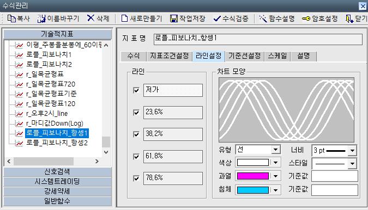Expand the 신호검색 category
This screenshot has width=368, height=210.
pos(57,171)
